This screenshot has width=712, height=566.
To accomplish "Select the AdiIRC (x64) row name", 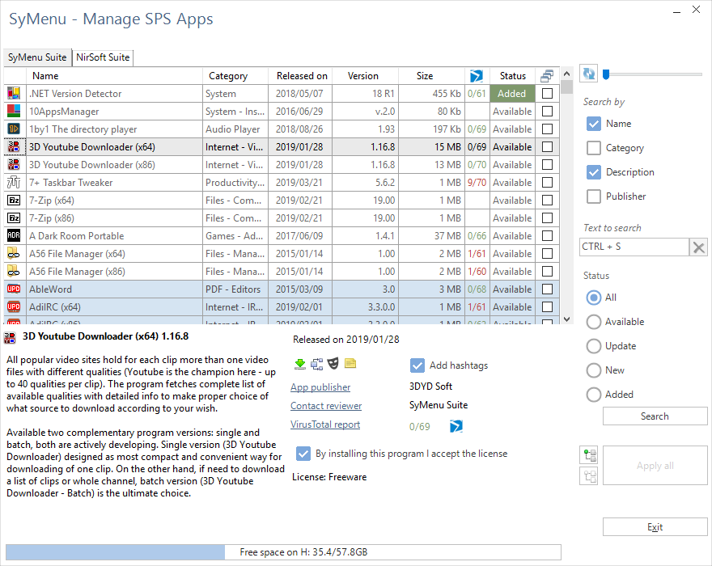I will [x=55, y=307].
